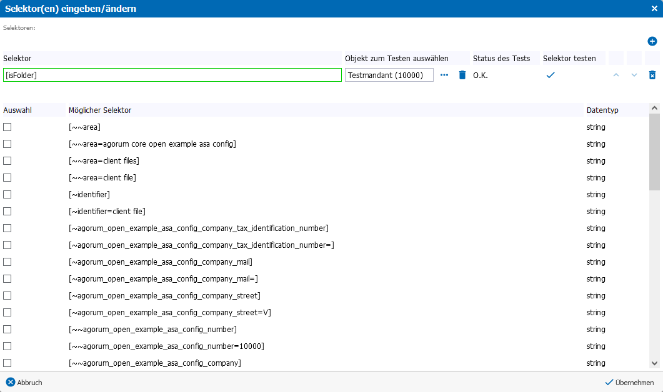Click Übernehmen to apply
663x392 pixels.
(x=629, y=382)
